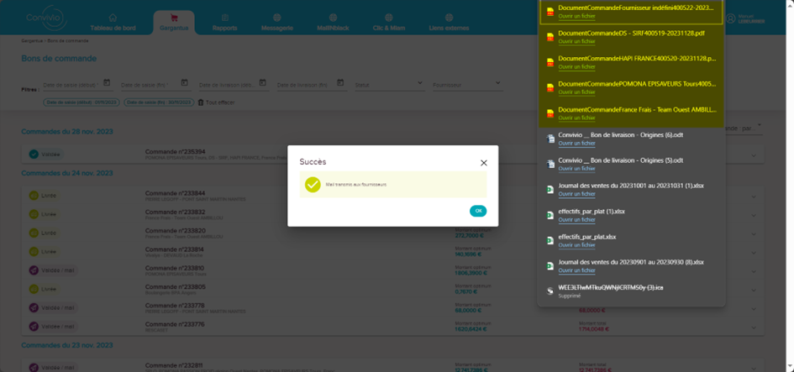Open file link under Journal des ventes 20231001
This screenshot has width=794, height=372.
(576, 194)
